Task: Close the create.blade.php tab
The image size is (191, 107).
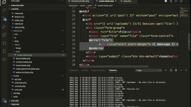Action: (116, 1)
